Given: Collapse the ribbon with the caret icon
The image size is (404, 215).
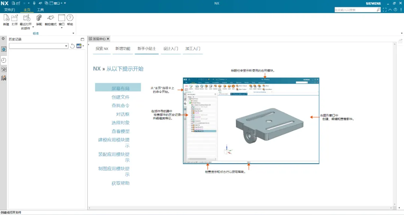Looking at the screenshot, I should [x=390, y=10].
